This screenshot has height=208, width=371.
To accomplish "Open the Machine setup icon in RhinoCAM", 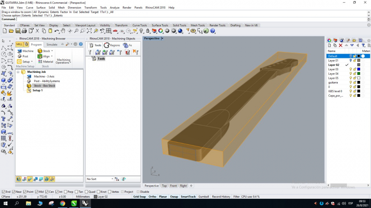I will point(20,51).
